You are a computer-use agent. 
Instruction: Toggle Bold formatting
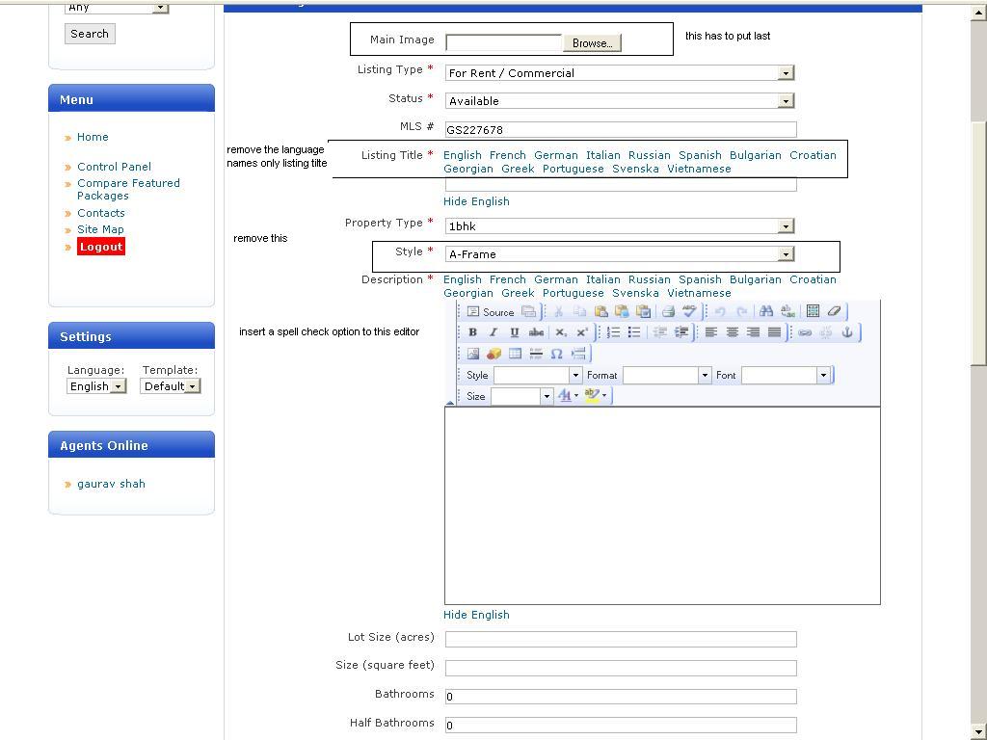472,332
